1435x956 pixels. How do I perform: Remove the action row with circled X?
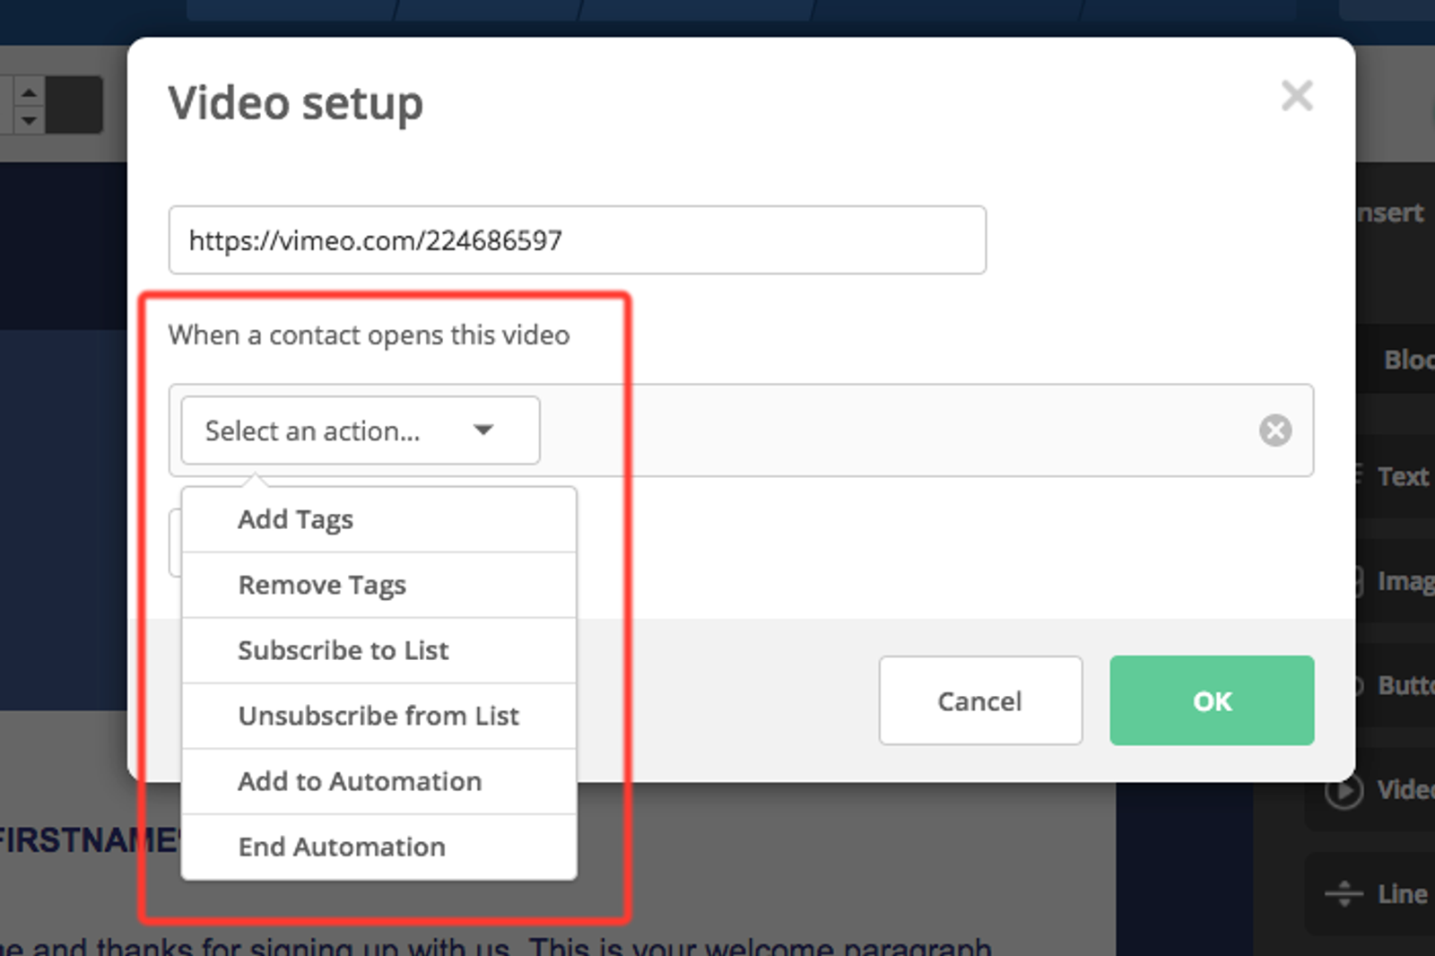pos(1274,430)
